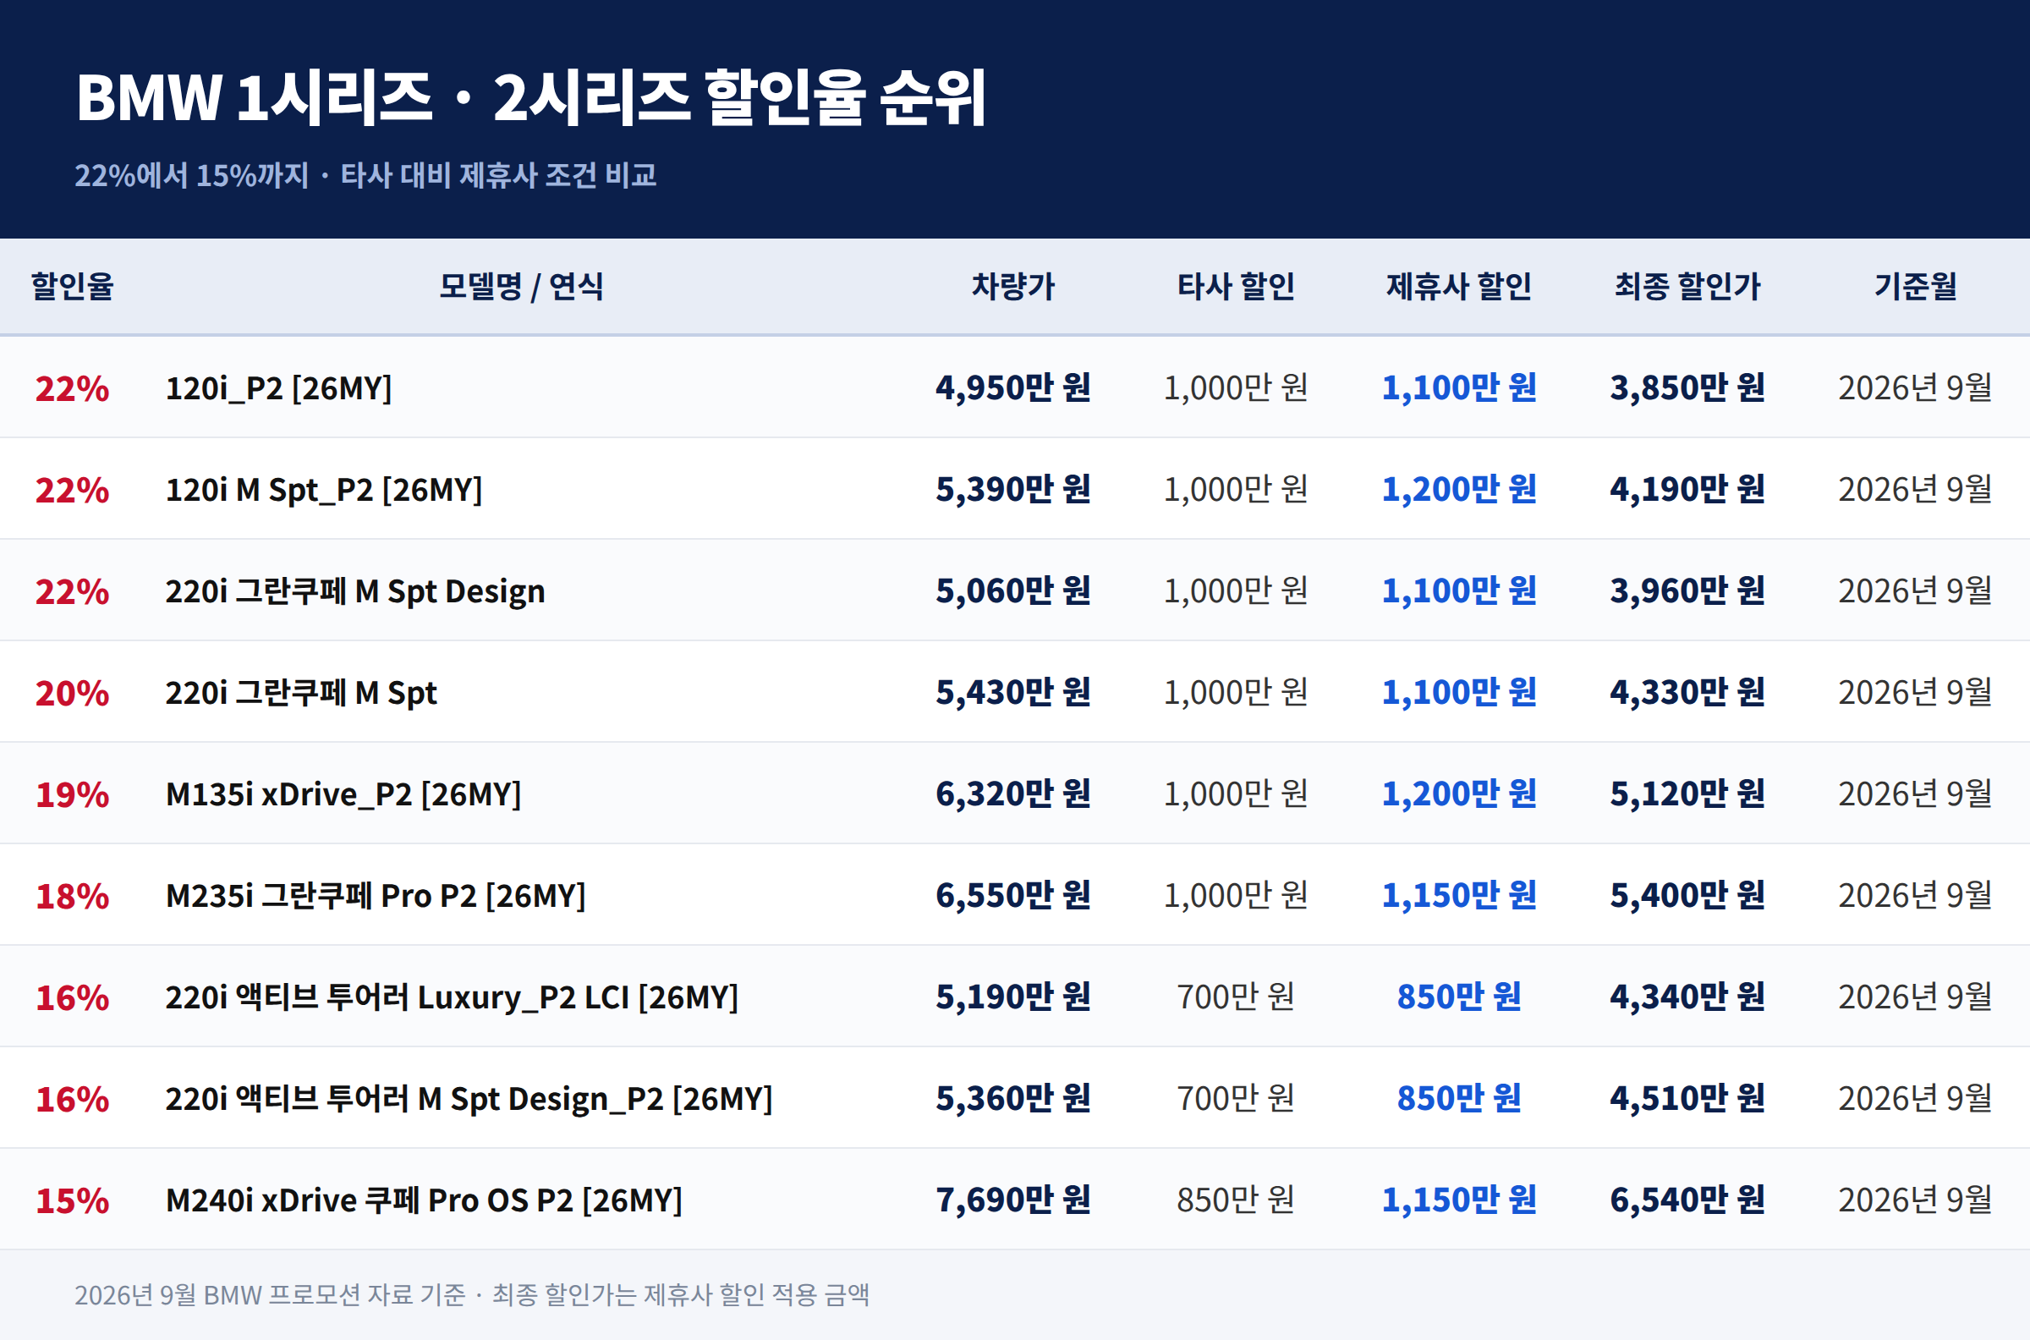This screenshot has width=2030, height=1340.
Task: Click 1,000만 원 in M135i xDrive row
Action: 1236,794
